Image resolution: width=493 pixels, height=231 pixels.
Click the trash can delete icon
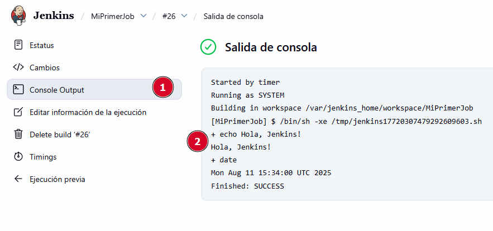tap(18, 134)
